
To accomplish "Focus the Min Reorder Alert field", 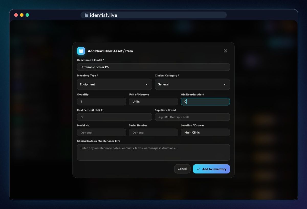I will (205, 101).
